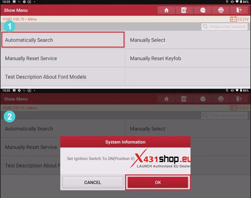The width and height of the screenshot is (251, 198).
Task: Tap the dimmed Home icon behind the dialog
Action: (166, 99)
